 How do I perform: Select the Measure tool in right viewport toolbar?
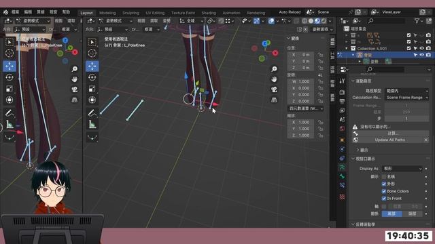(x=92, y=125)
